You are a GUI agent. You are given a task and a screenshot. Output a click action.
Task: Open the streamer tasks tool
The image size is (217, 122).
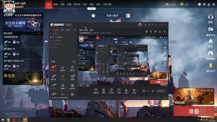point(72,68)
